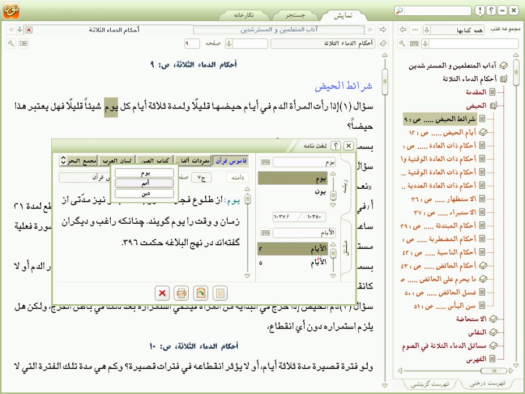Expand the النفاس tree node
525x394 pixels.
click(494, 332)
